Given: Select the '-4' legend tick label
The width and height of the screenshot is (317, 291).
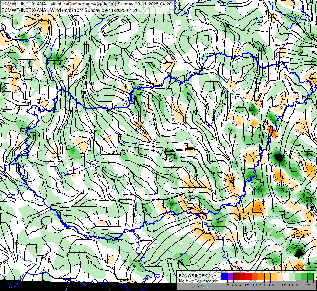Looking at the screenshot, I should click(240, 285).
